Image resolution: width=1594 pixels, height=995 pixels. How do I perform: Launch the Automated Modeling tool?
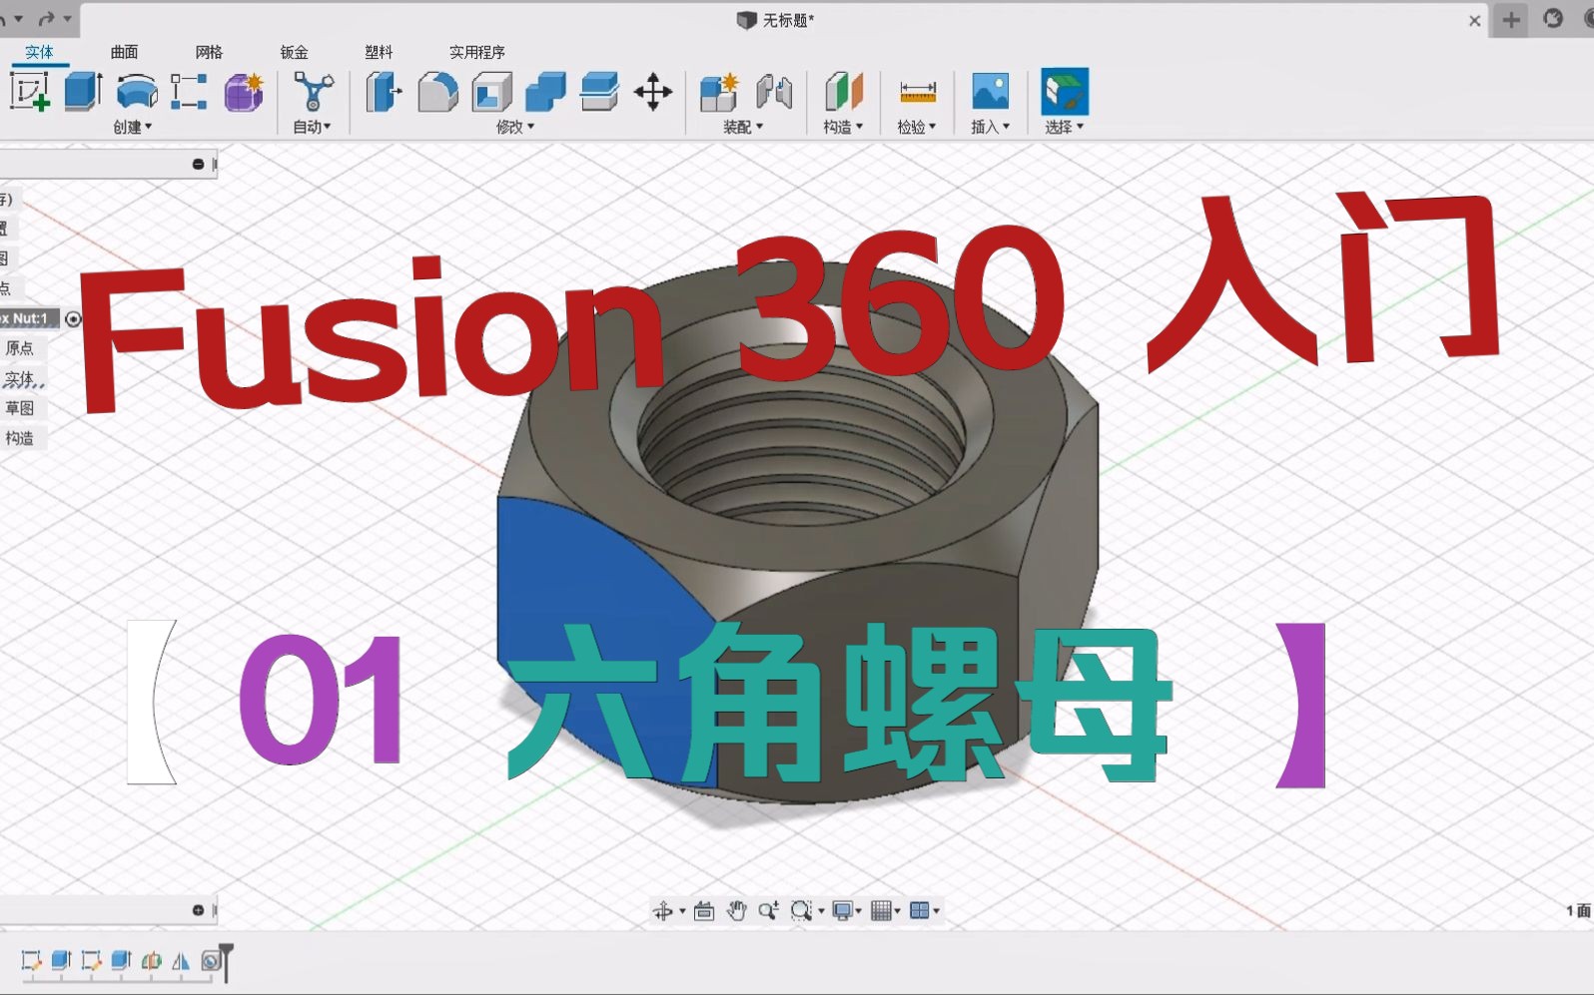(313, 92)
